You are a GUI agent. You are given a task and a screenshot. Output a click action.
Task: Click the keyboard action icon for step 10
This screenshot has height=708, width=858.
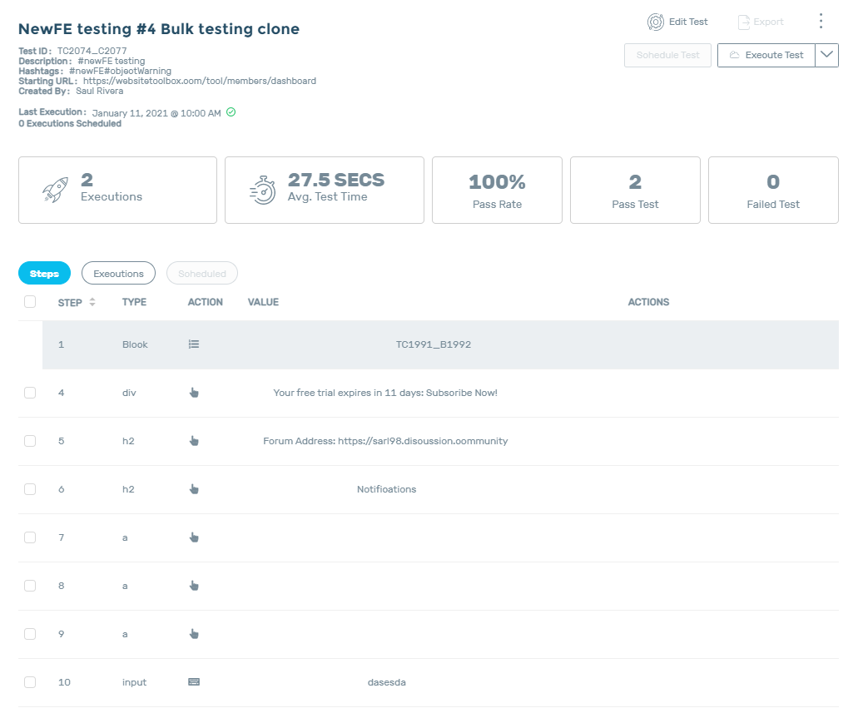click(194, 682)
